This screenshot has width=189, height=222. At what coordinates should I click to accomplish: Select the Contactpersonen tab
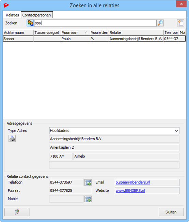(x=37, y=15)
